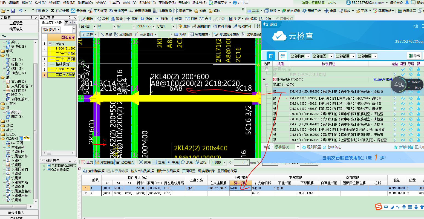The height and width of the screenshot is (219, 424).
Task: Open the BIM应用(I) menu
Action: (148, 2)
